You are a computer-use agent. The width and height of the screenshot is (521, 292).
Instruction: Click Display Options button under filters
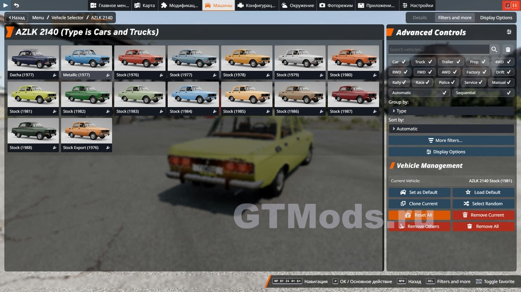pyautogui.click(x=451, y=152)
